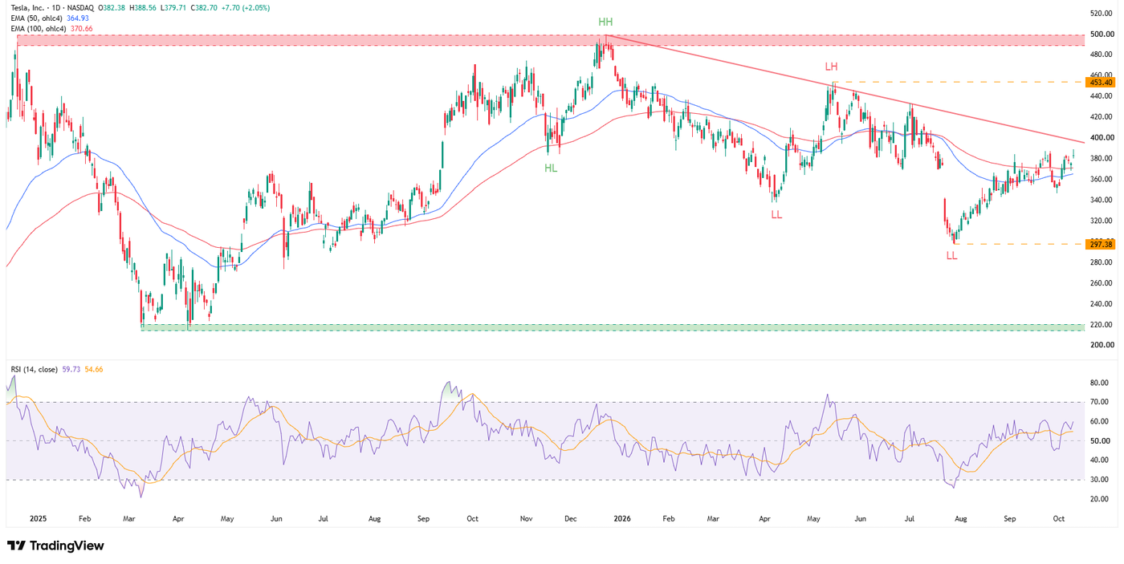Click 200.00 on the price scale
The width and height of the screenshot is (1124, 564).
[x=1101, y=346]
